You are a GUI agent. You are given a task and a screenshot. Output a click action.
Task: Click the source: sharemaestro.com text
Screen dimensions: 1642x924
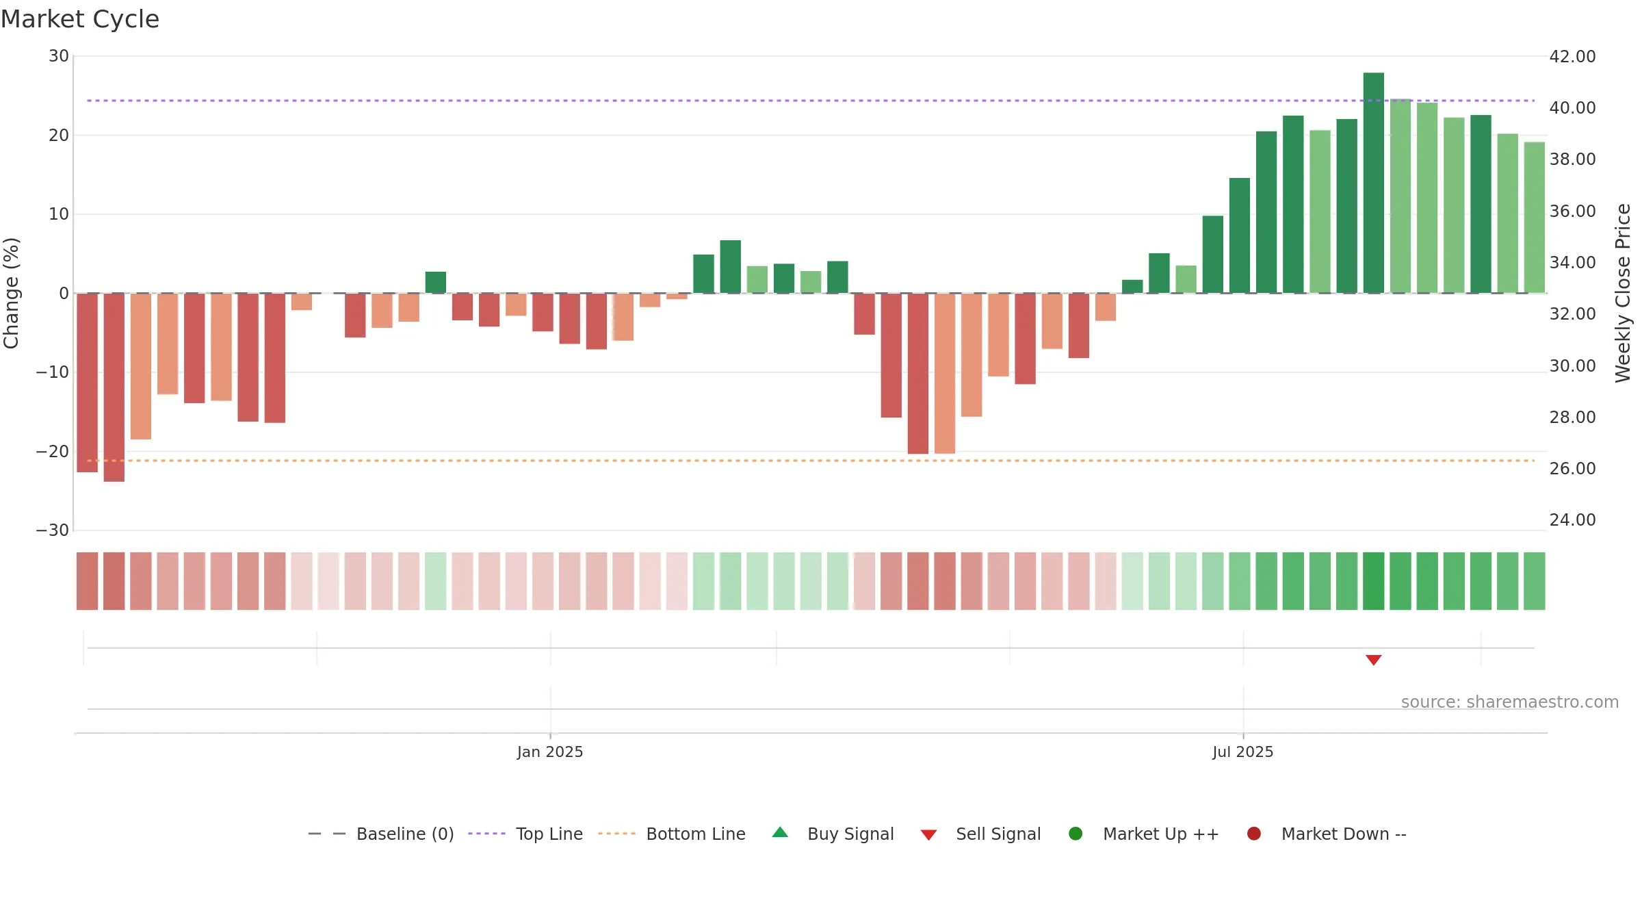[x=1510, y=702]
